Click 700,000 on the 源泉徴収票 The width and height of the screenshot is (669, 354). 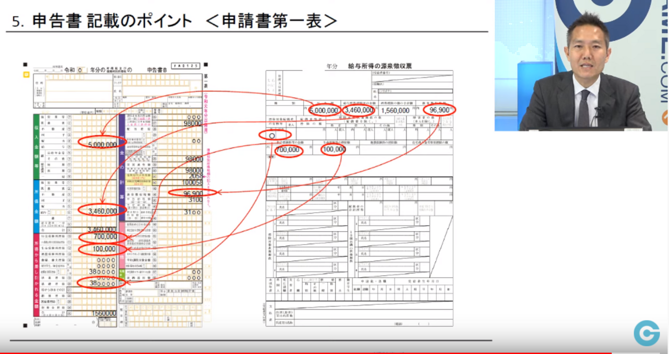[x=288, y=150]
